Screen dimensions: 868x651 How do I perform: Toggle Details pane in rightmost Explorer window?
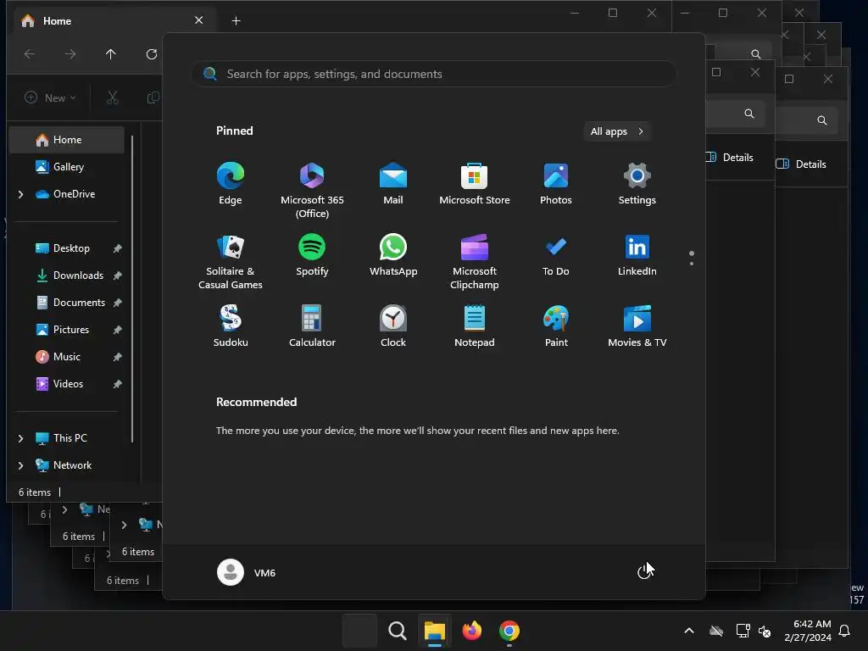pyautogui.click(x=801, y=164)
